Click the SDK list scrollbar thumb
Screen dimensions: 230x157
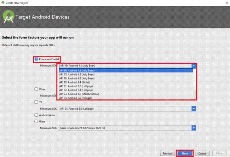(x=195, y=94)
